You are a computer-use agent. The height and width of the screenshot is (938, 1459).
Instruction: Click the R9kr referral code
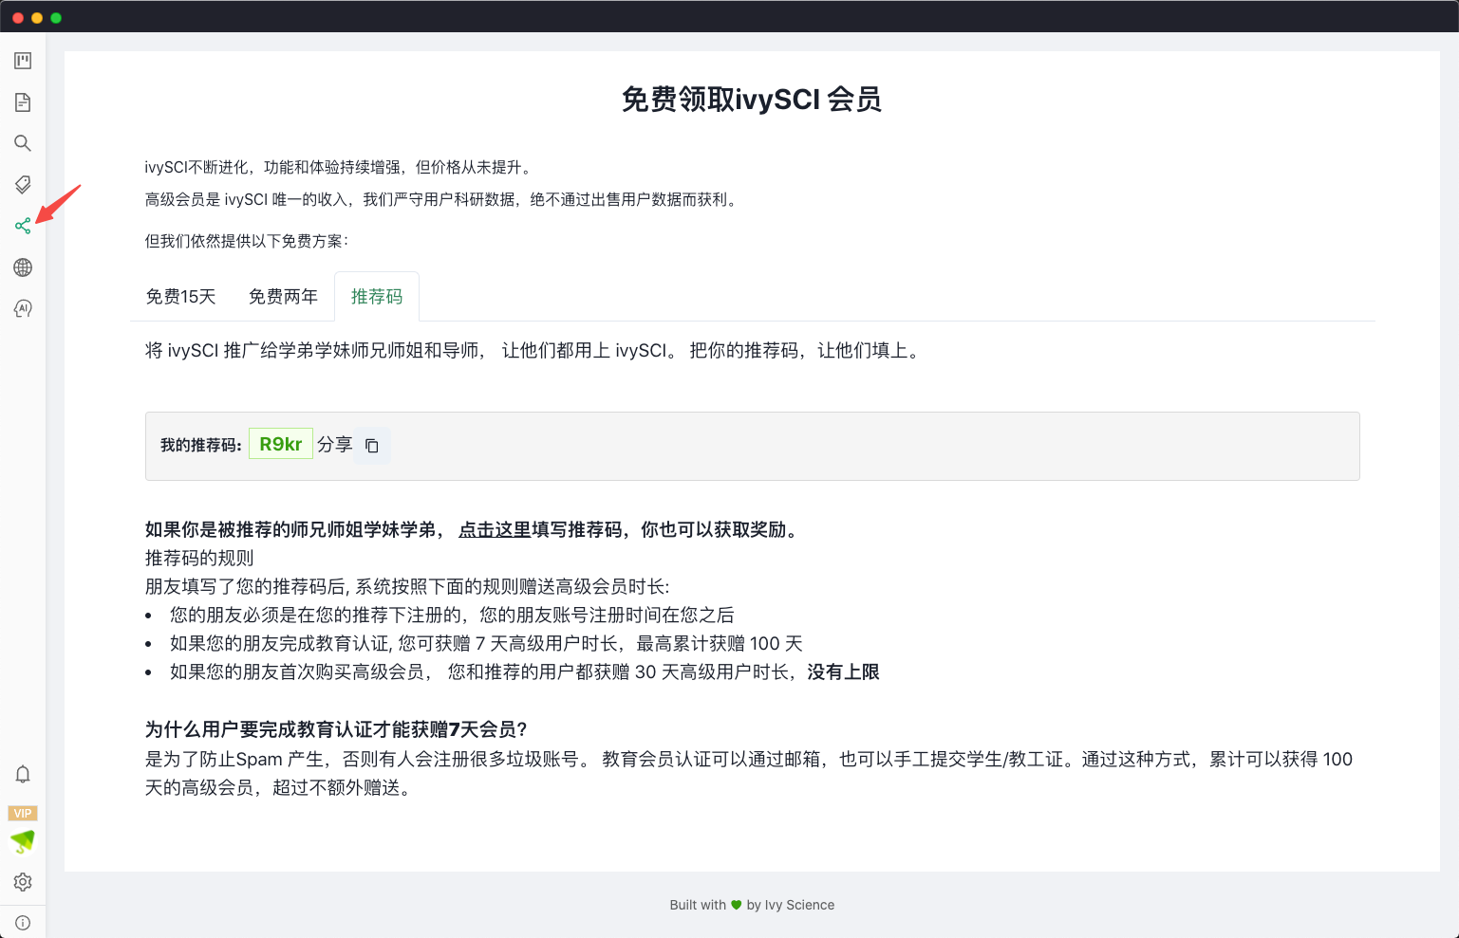[281, 444]
